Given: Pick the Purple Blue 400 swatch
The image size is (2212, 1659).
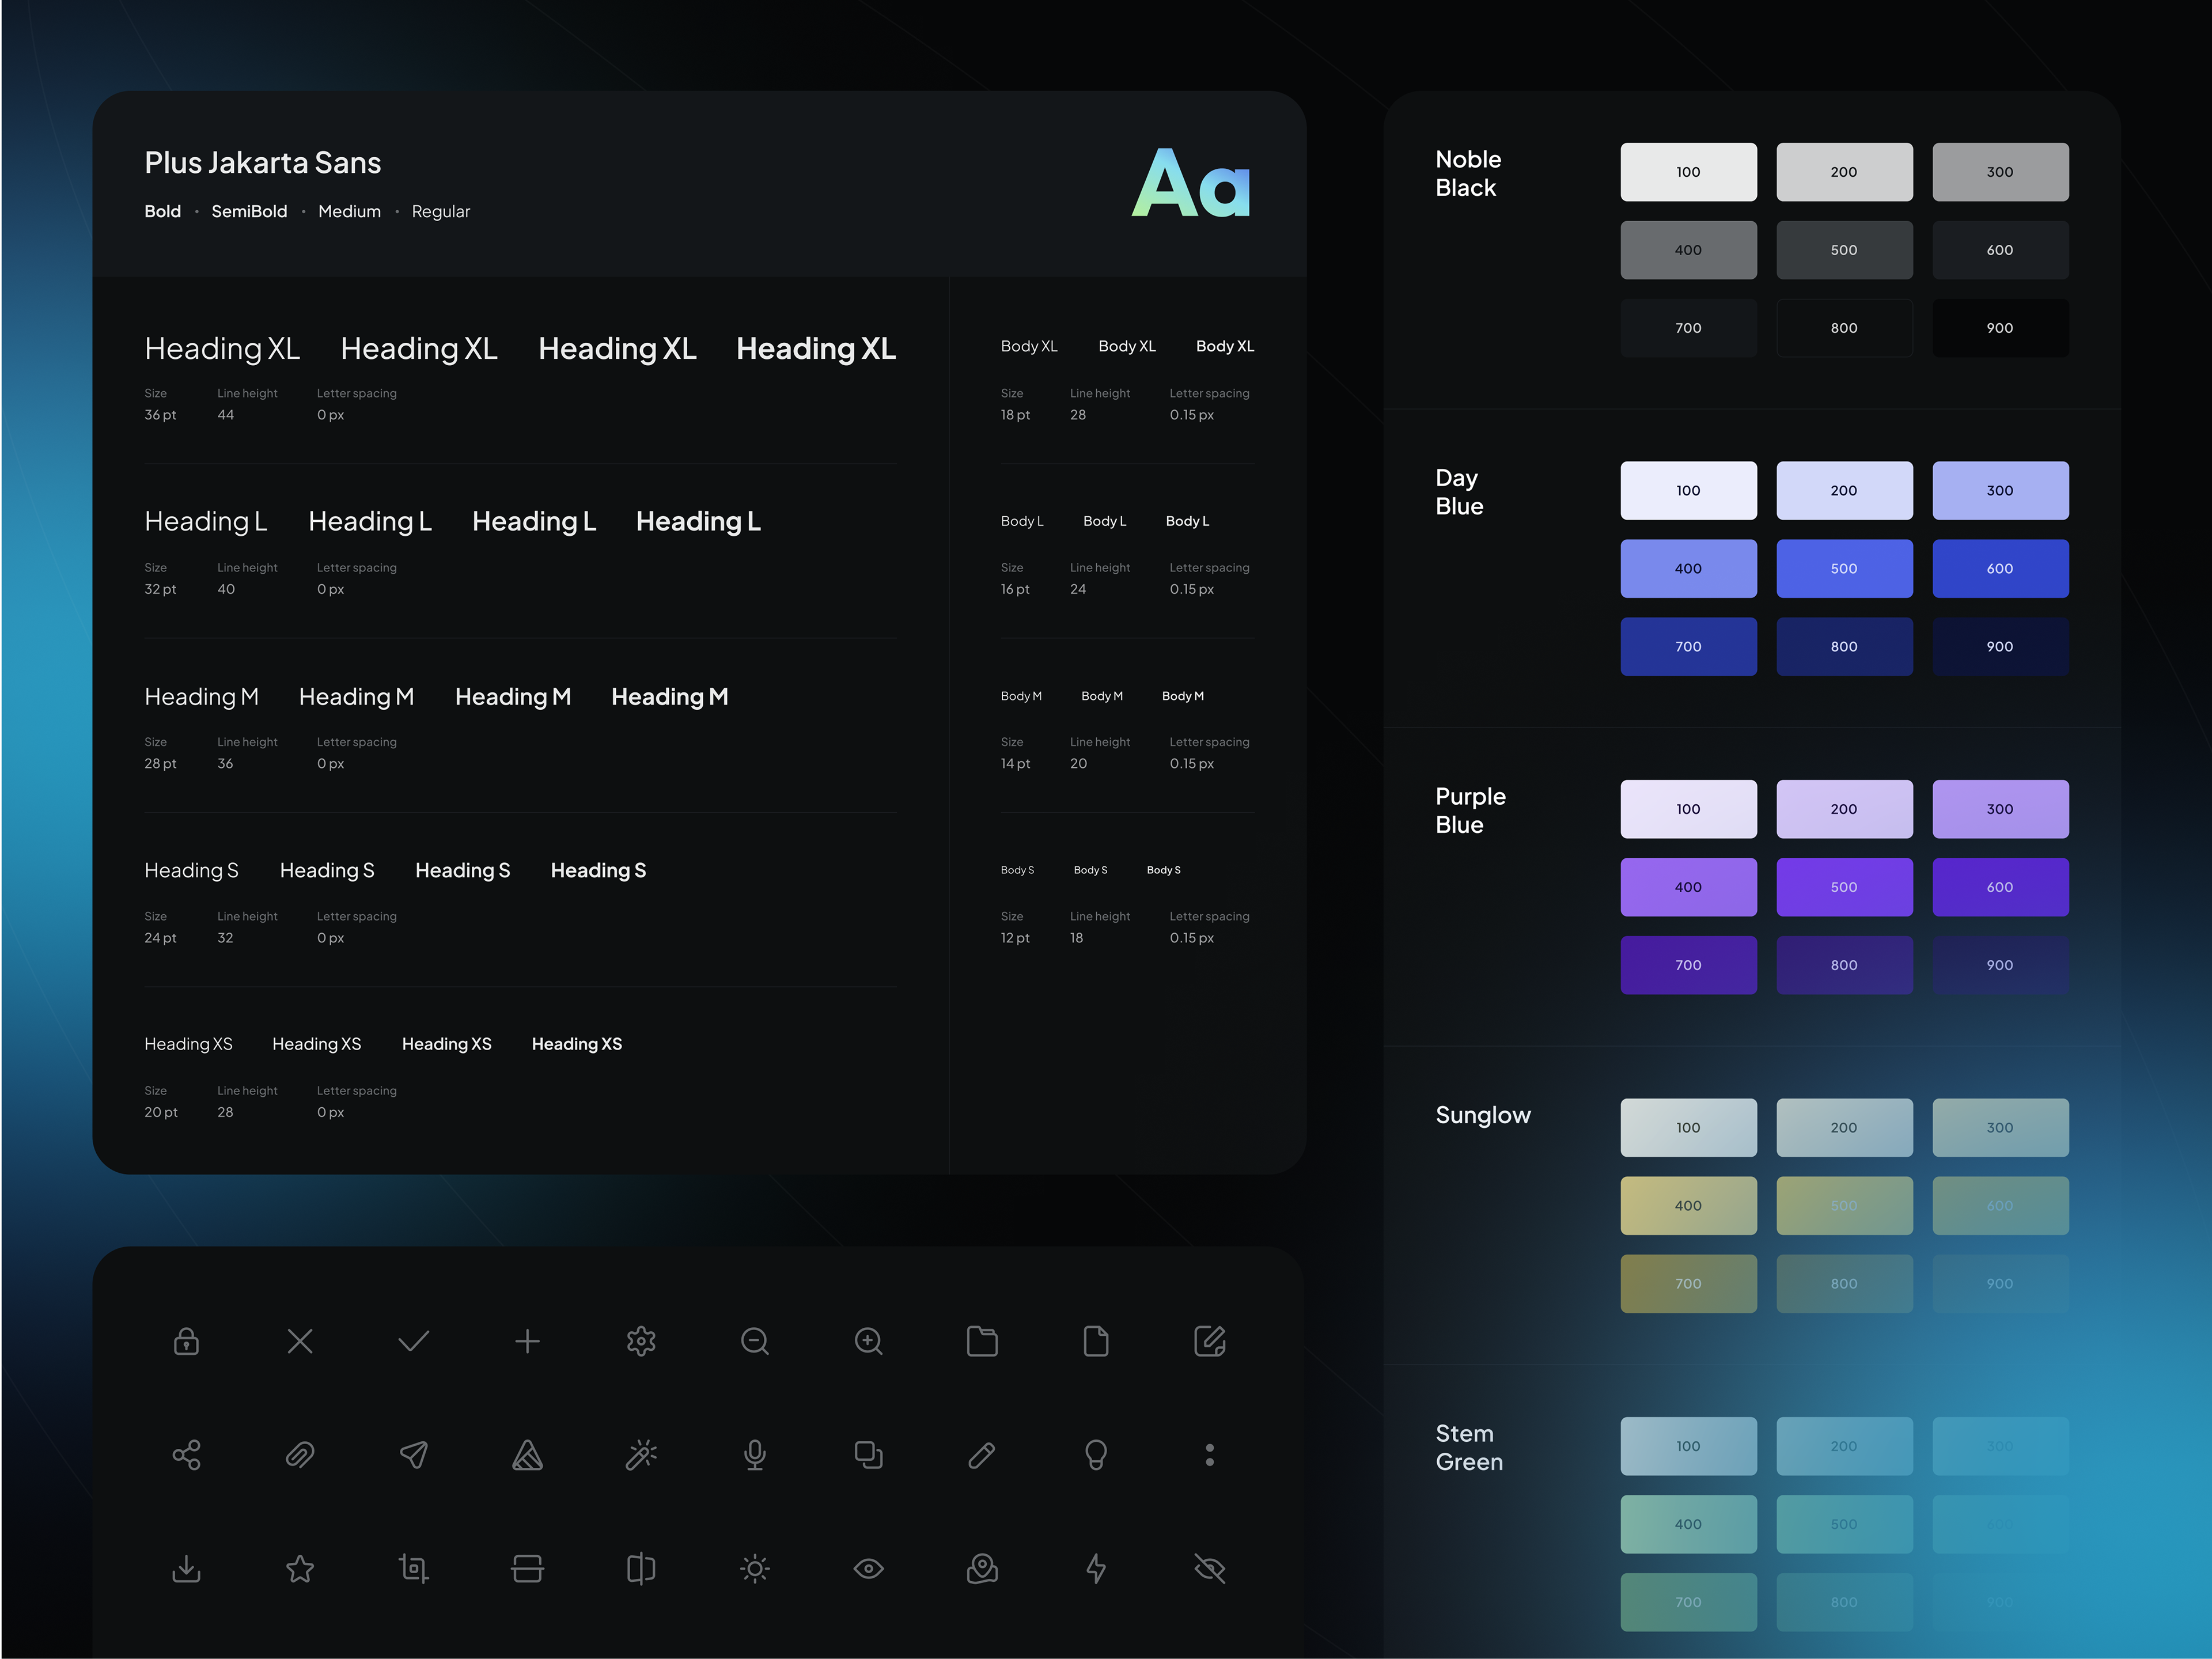Looking at the screenshot, I should pyautogui.click(x=1687, y=887).
